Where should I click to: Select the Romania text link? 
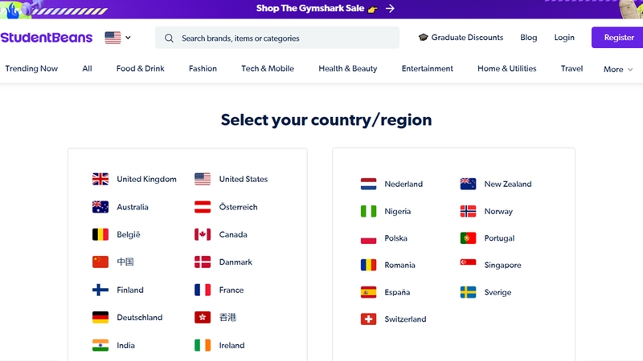tap(399, 265)
